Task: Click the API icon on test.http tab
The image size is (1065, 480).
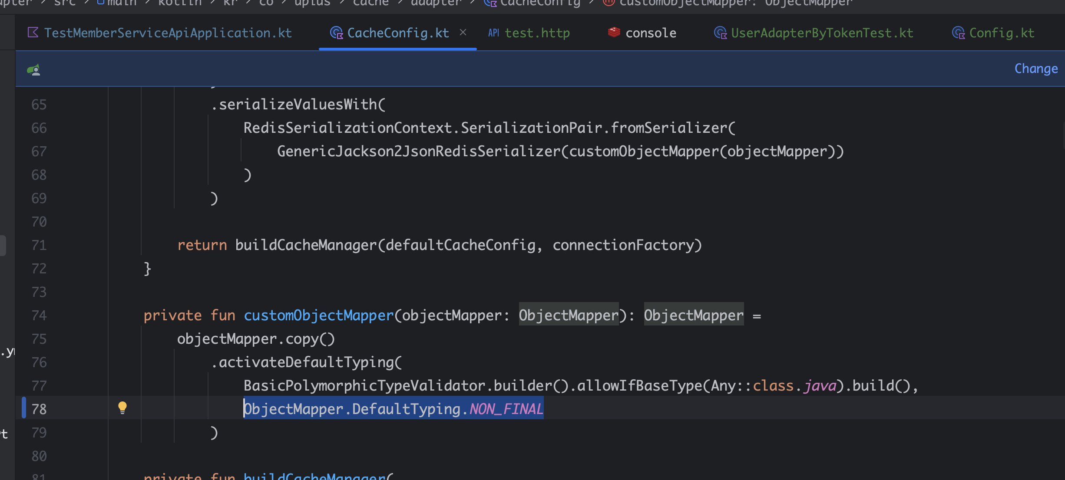Action: pyautogui.click(x=493, y=33)
